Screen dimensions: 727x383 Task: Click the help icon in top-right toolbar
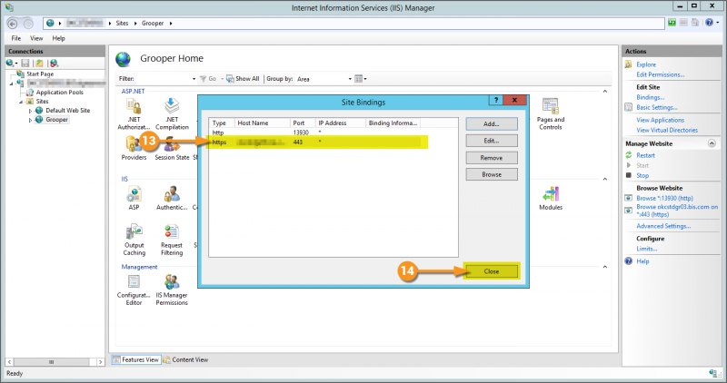coord(709,22)
